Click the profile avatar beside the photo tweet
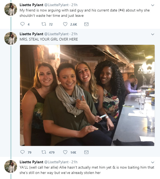Screen dimensions: 160x179 [11, 38]
